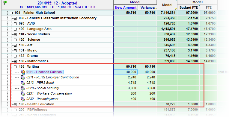Expand the 180 Mathematics node
229x117 pixels.
[15, 61]
